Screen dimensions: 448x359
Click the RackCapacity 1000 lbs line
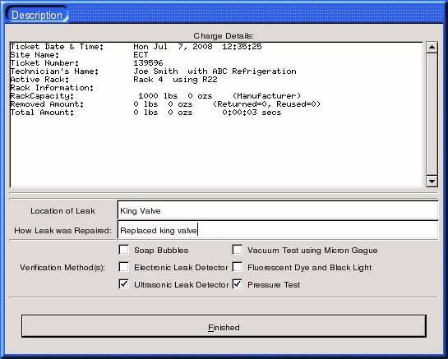pyautogui.click(x=155, y=96)
